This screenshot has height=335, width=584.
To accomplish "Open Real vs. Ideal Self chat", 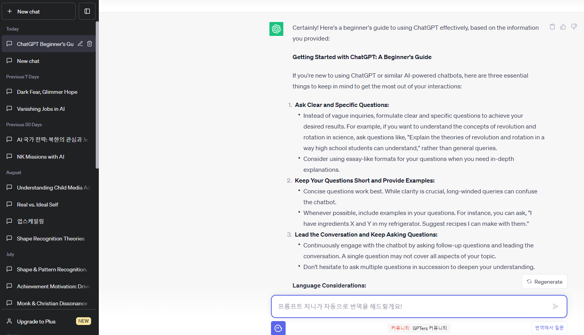I will tap(49, 205).
